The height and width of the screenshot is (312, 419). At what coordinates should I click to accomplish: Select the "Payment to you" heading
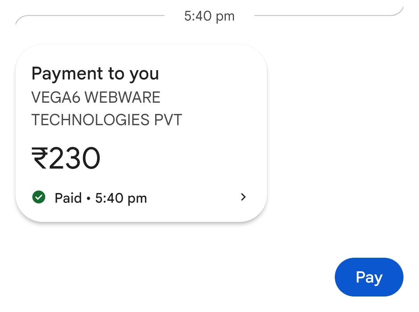(95, 73)
